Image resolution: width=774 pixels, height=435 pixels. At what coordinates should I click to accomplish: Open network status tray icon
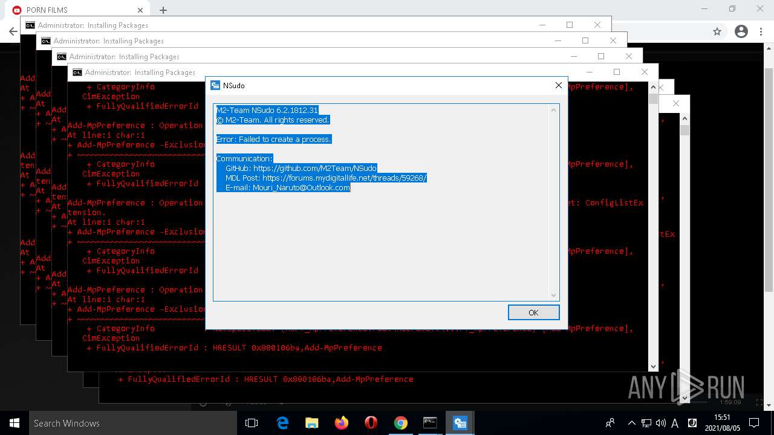[x=646, y=423]
